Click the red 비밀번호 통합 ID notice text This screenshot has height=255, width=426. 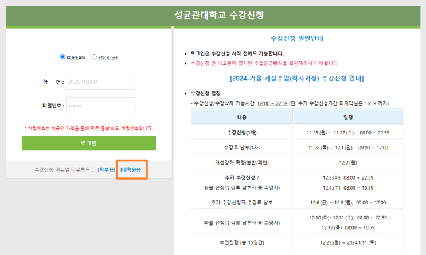pyautogui.click(x=88, y=128)
